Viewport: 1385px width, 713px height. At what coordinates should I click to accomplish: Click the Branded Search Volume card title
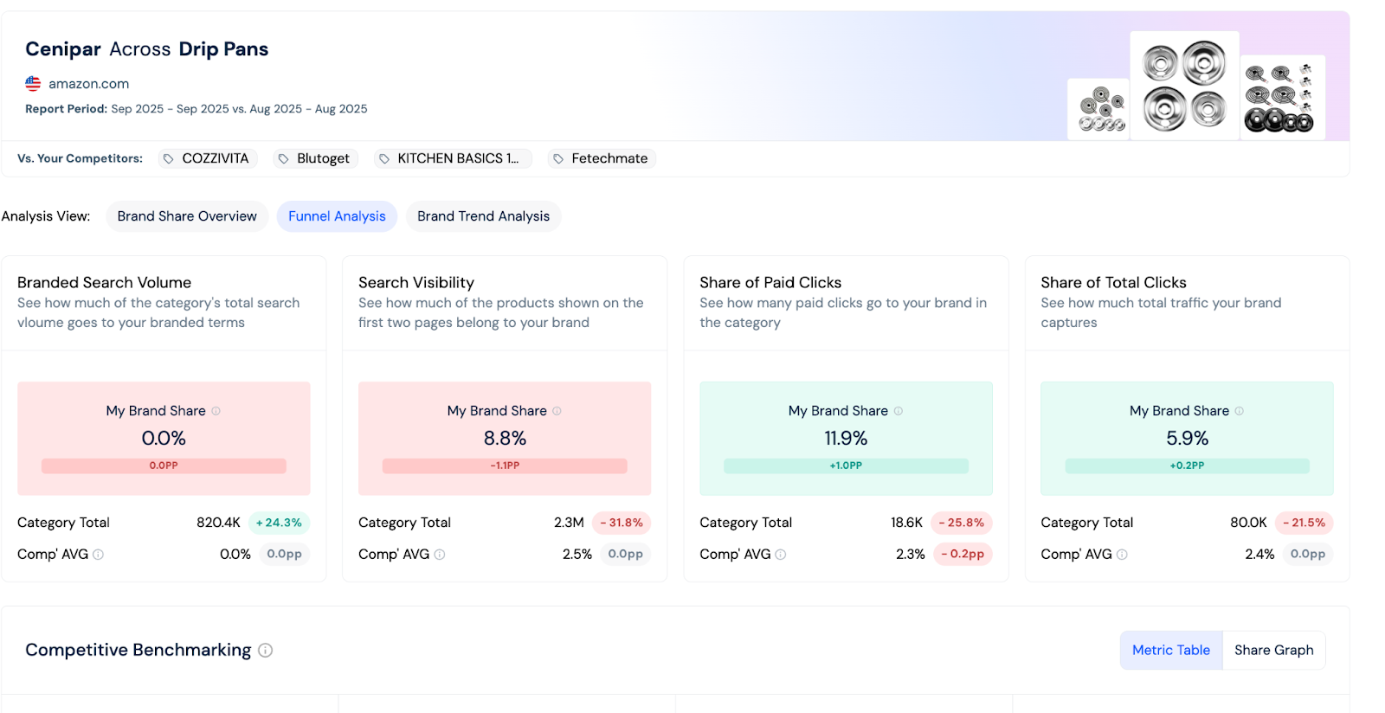pyautogui.click(x=104, y=283)
